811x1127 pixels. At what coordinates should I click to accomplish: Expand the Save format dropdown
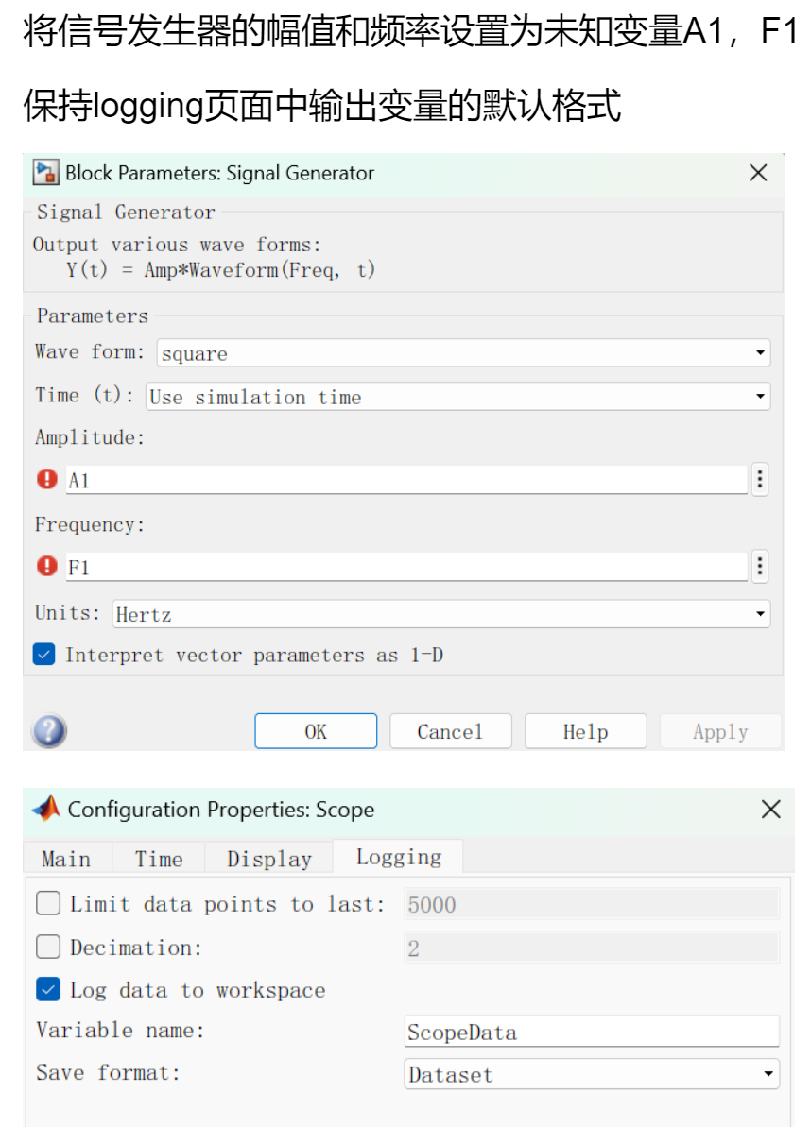(x=592, y=1074)
